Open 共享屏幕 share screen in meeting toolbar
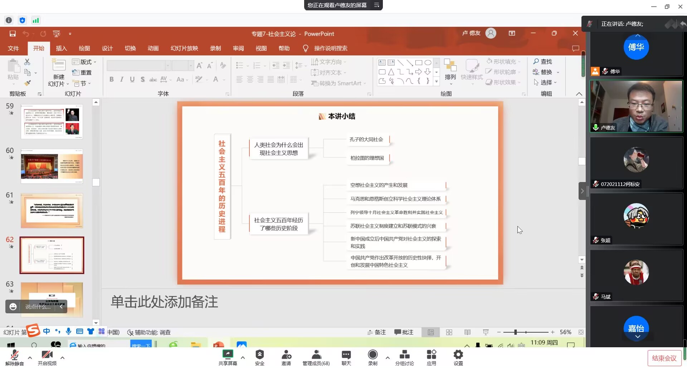 pyautogui.click(x=228, y=358)
